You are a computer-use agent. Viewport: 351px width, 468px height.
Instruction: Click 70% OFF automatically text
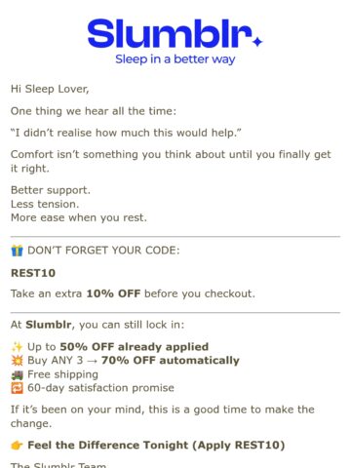171,361
